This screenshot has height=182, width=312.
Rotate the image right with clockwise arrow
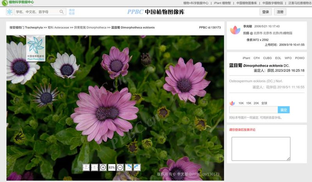[137, 168]
